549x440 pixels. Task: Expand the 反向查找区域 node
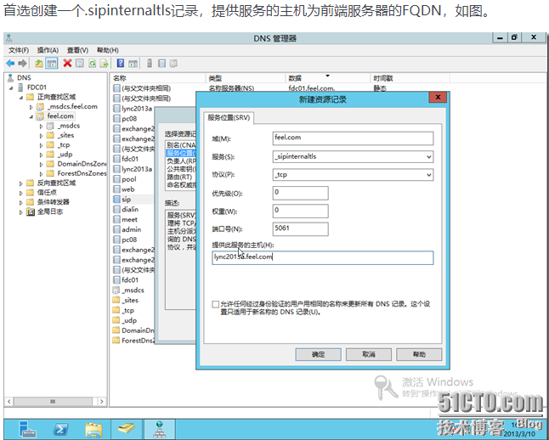[20, 183]
